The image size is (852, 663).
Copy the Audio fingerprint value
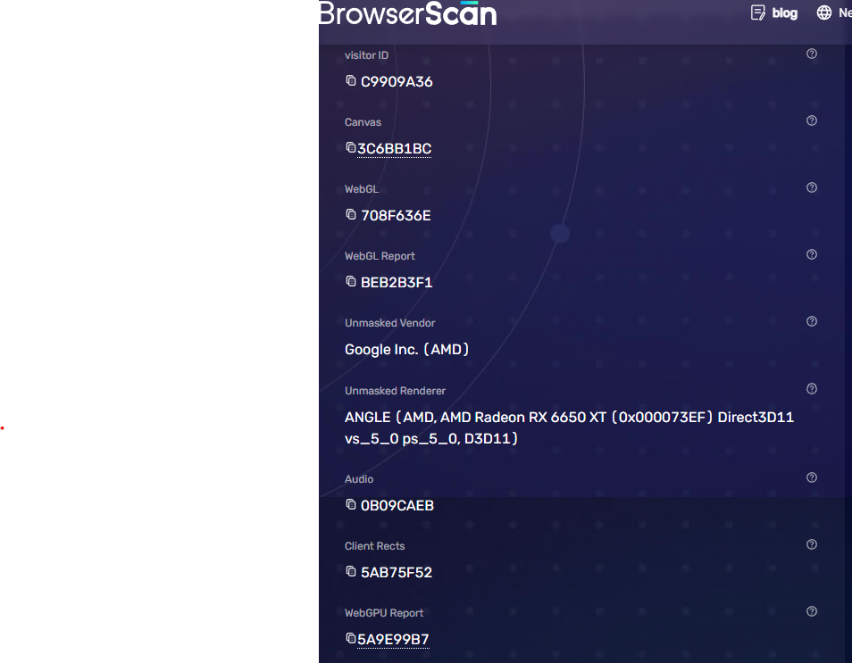[351, 505]
